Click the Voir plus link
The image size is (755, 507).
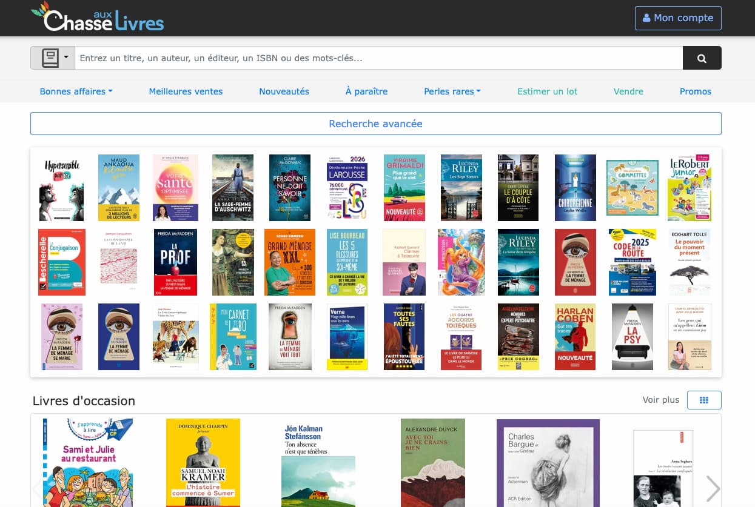coord(661,400)
